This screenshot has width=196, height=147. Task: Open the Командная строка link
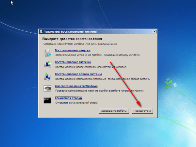(x=68, y=98)
